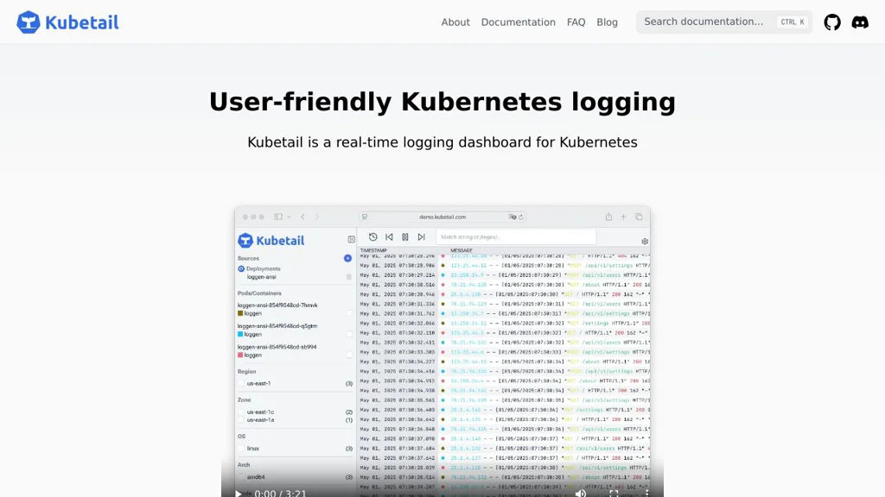Mute the demo video audio
The height and width of the screenshot is (497, 885).
(x=580, y=493)
